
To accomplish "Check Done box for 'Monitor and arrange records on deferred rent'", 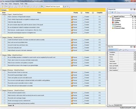I will (x=5, y=101).
